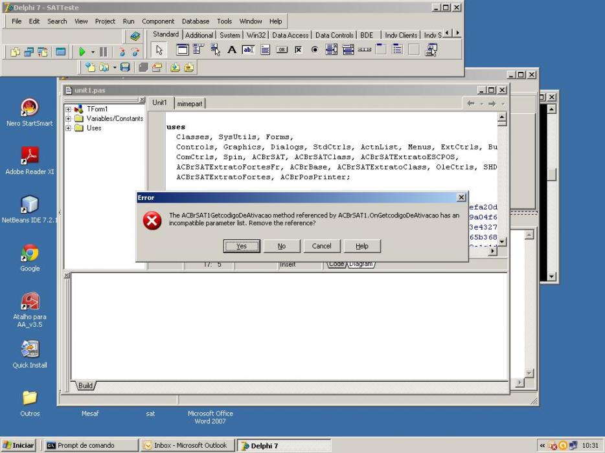
Task: Click the palette tabs scroll right arrow
Action: [457, 33]
